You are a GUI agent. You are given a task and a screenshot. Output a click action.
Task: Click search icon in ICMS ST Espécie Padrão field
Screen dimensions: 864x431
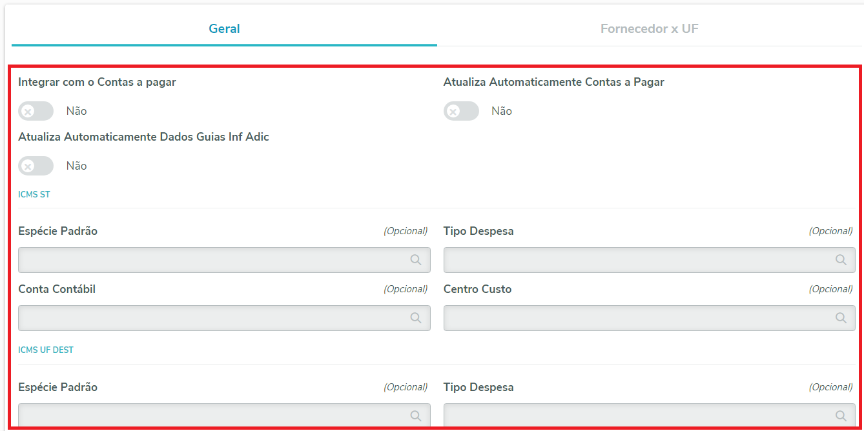click(x=416, y=260)
